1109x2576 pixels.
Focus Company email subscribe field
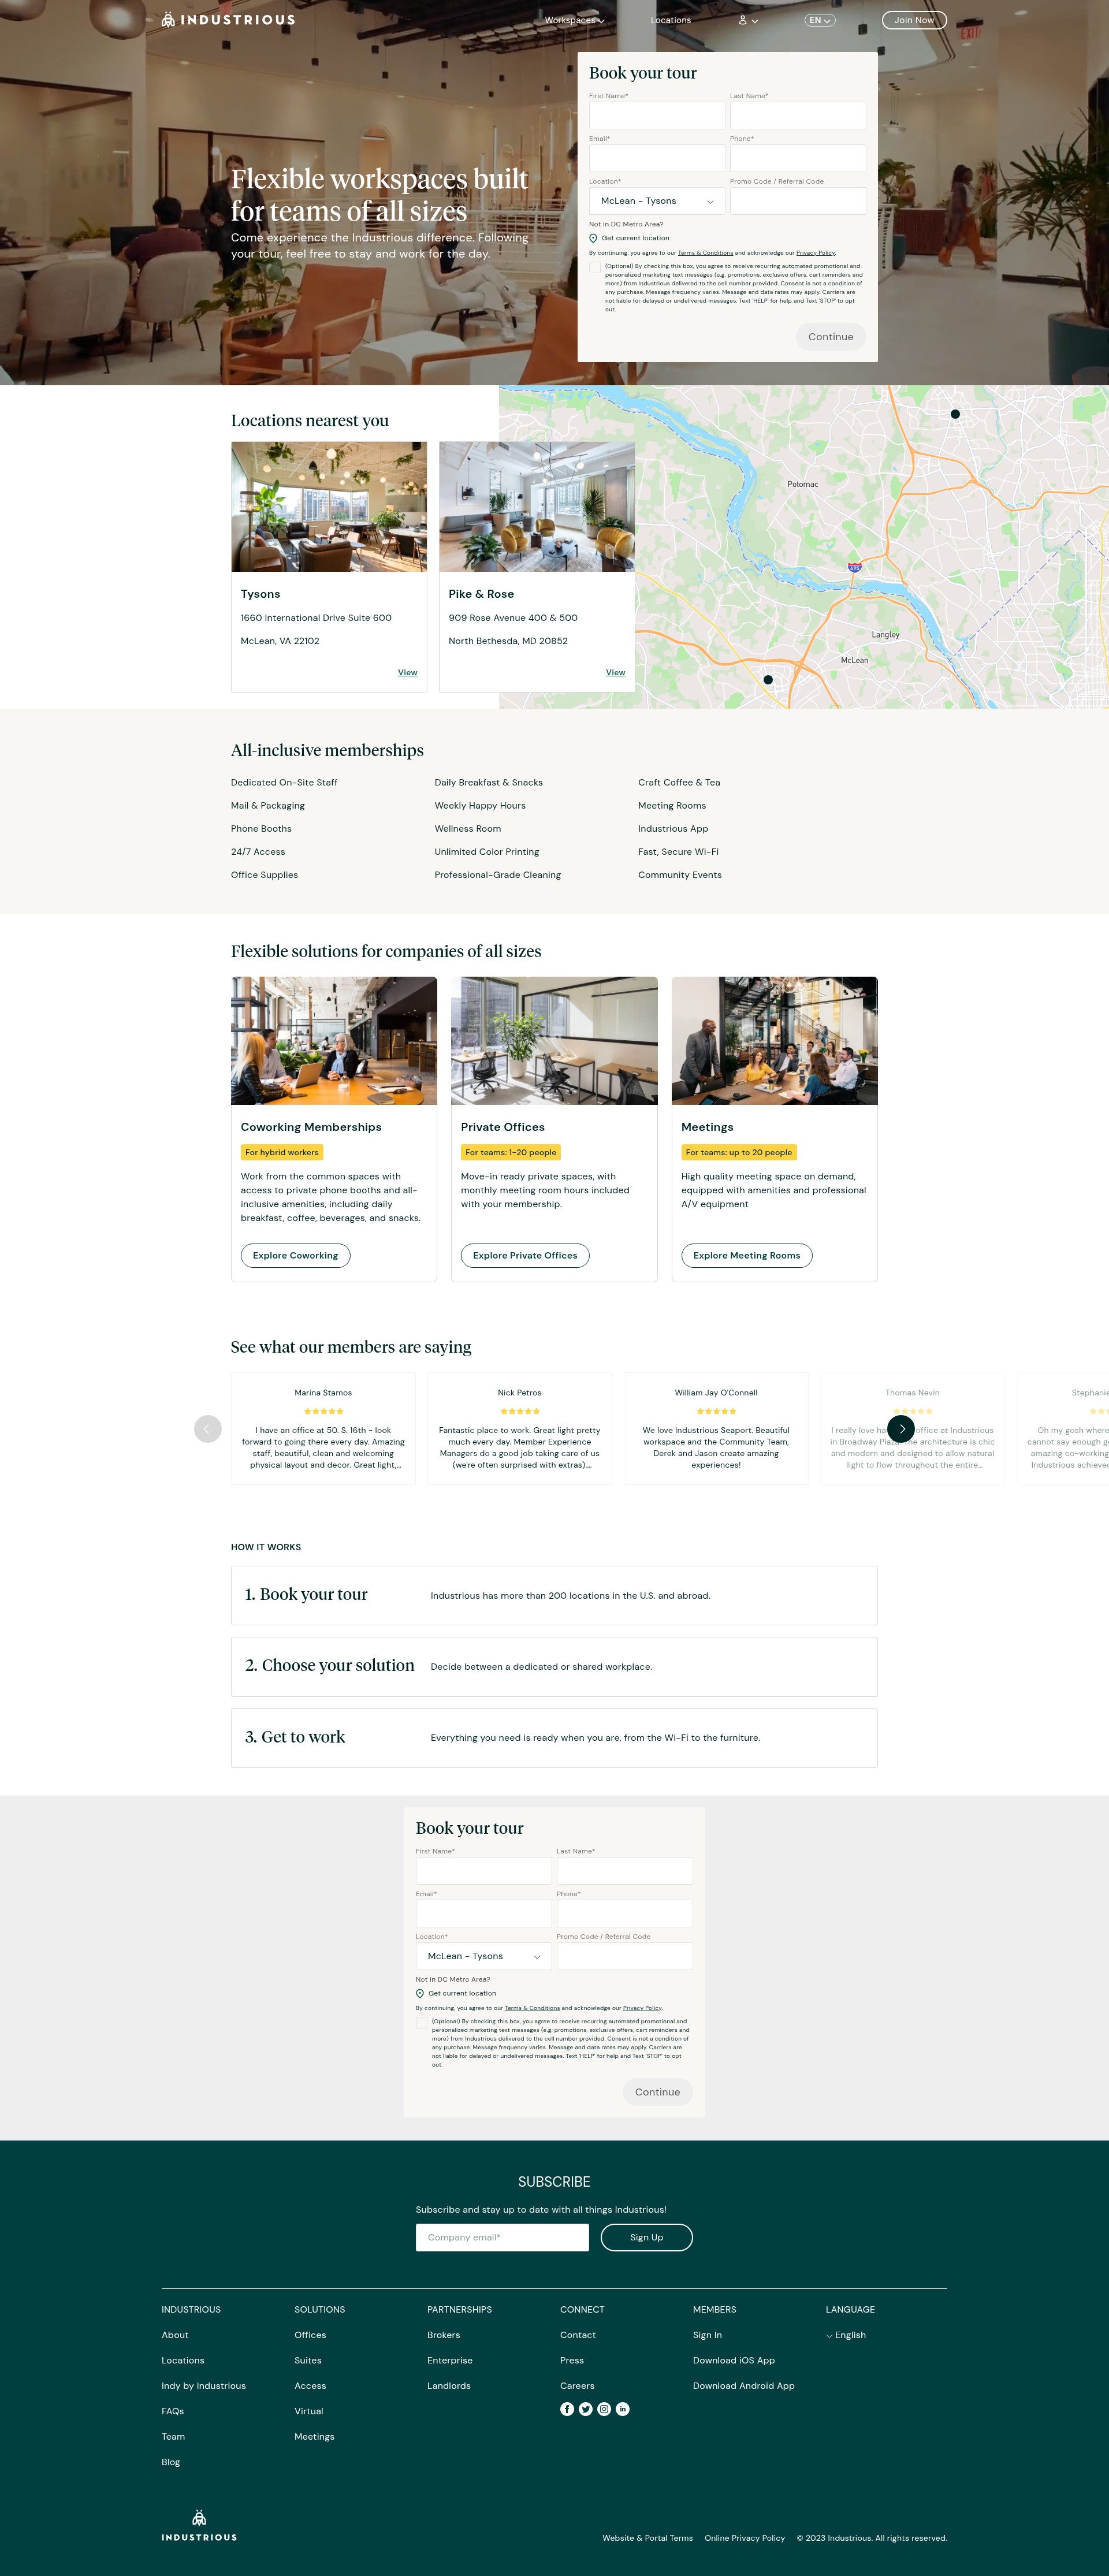[502, 2237]
